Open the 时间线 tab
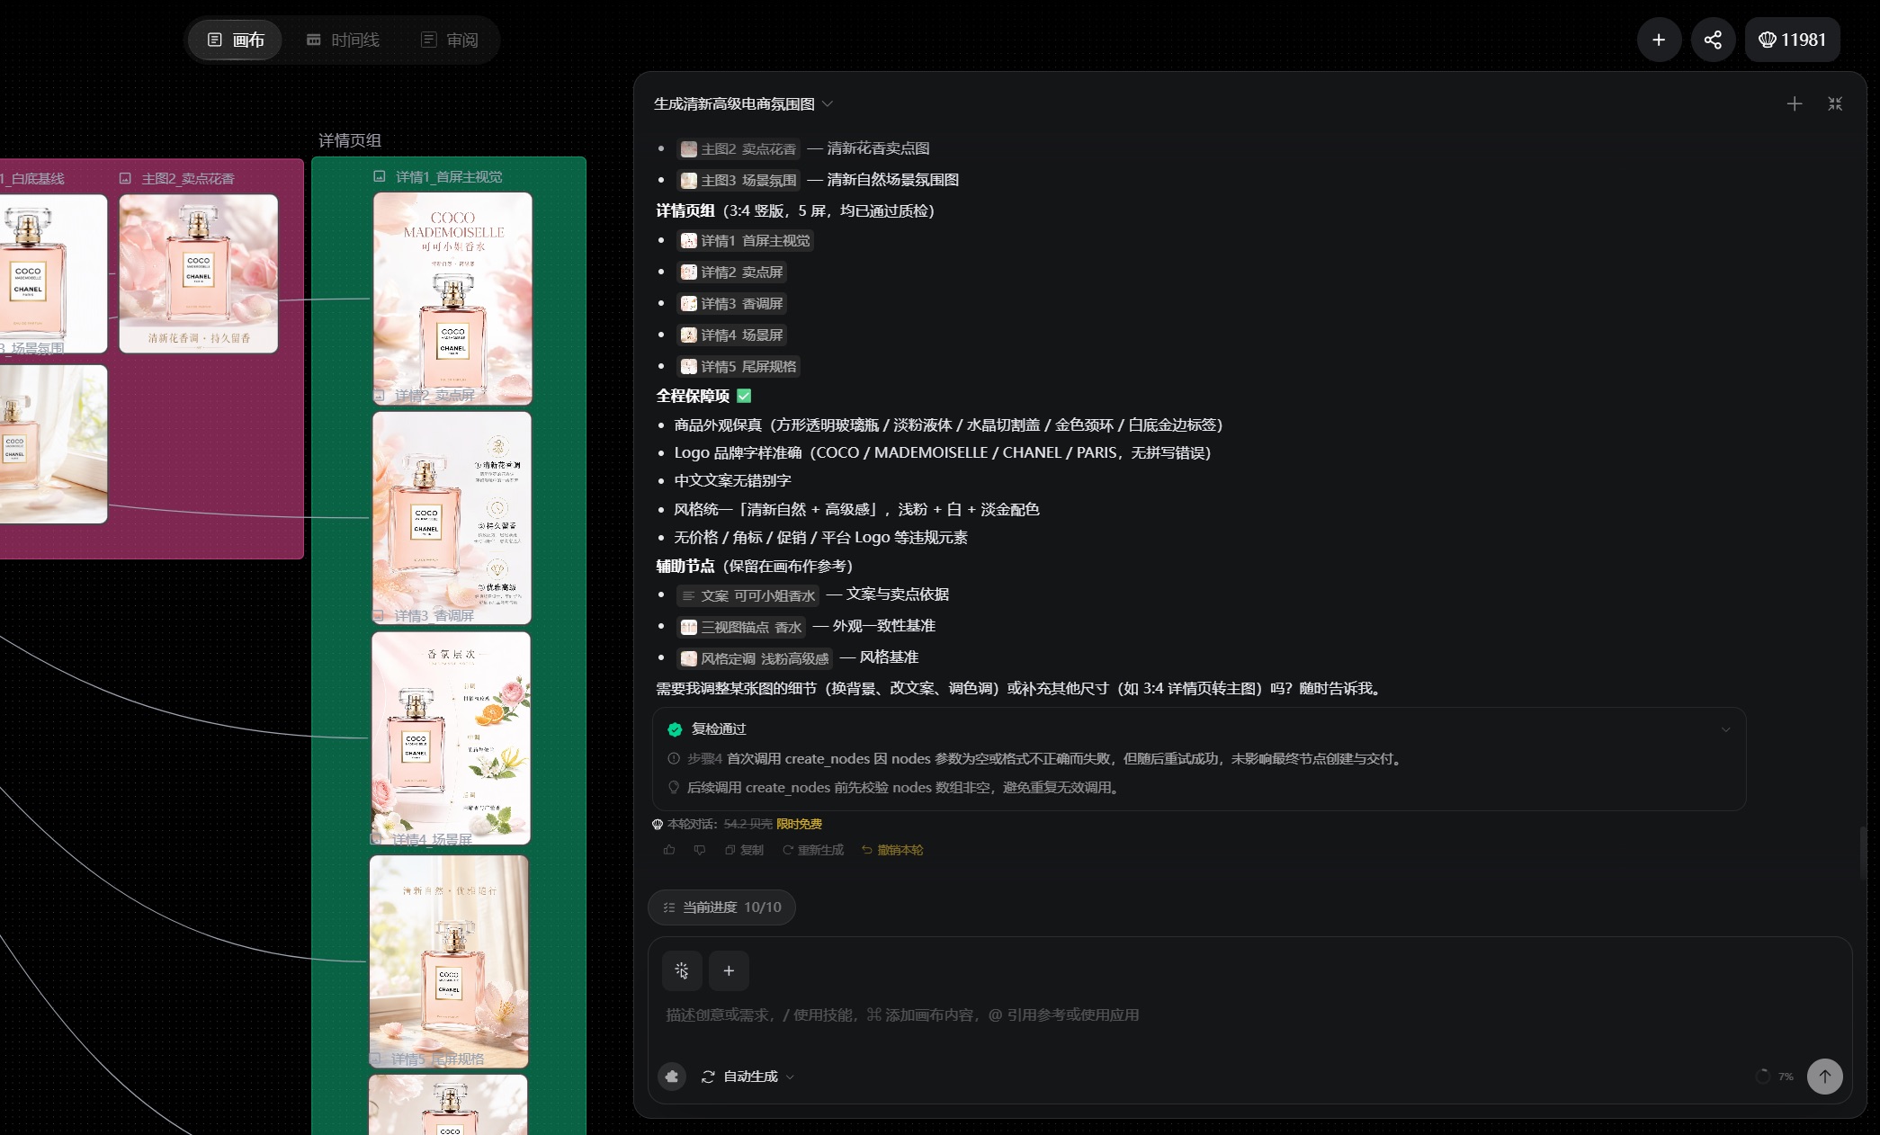The width and height of the screenshot is (1880, 1135). pos(343,40)
